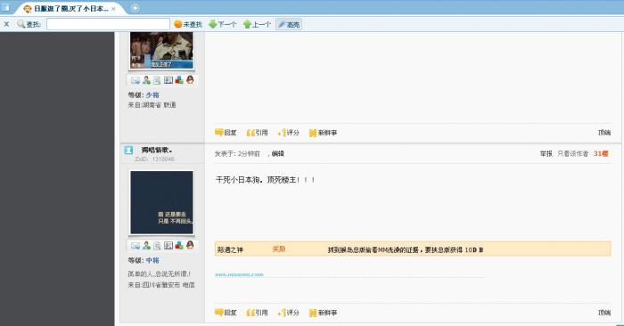The width and height of the screenshot is (624, 326).
Task: Open avatar of user from 湖南省
Action: (161, 50)
